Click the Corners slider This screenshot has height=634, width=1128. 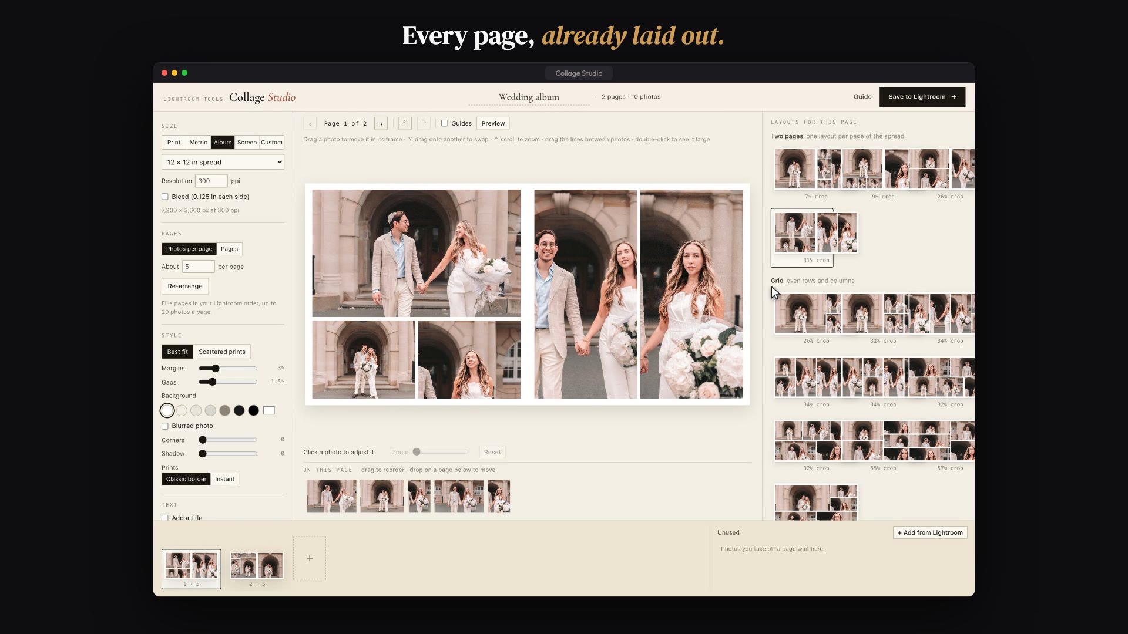pos(228,440)
